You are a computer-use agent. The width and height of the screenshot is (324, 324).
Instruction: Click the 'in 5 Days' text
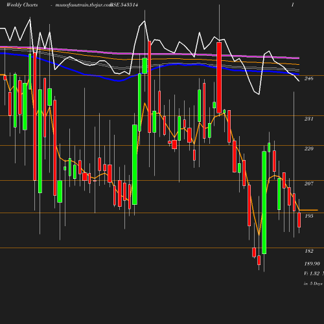pyautogui.click(x=313, y=284)
